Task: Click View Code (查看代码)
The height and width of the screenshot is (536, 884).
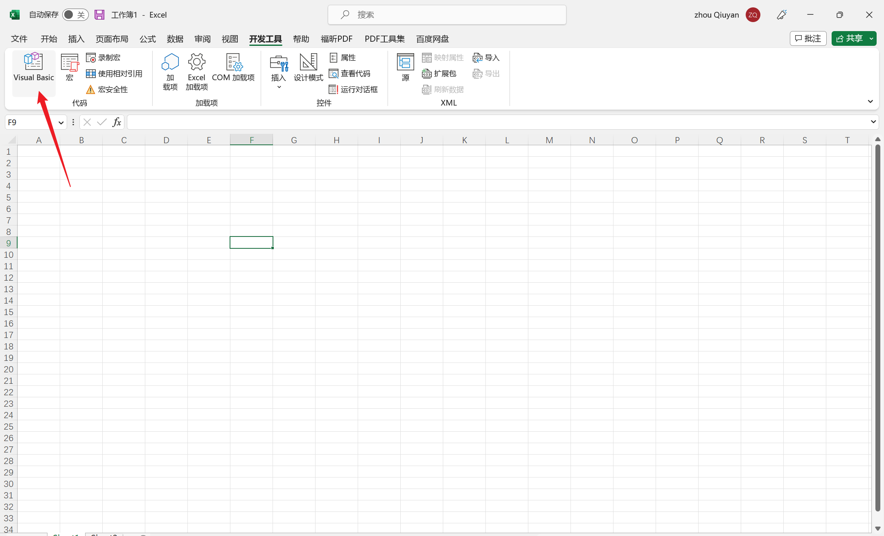Action: pos(350,74)
